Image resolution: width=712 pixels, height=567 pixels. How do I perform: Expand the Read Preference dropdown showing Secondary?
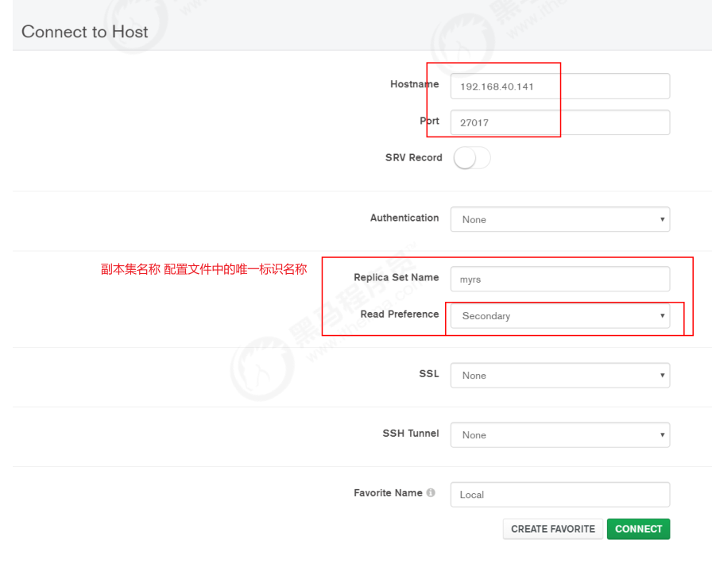(x=559, y=316)
